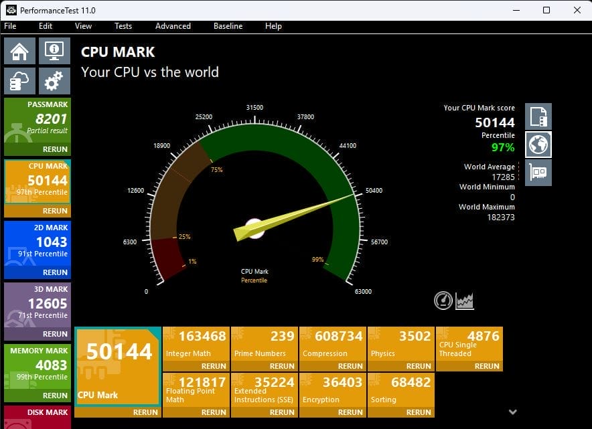
Task: Click the Floating Point Math 121817 tile
Action: click(x=196, y=390)
